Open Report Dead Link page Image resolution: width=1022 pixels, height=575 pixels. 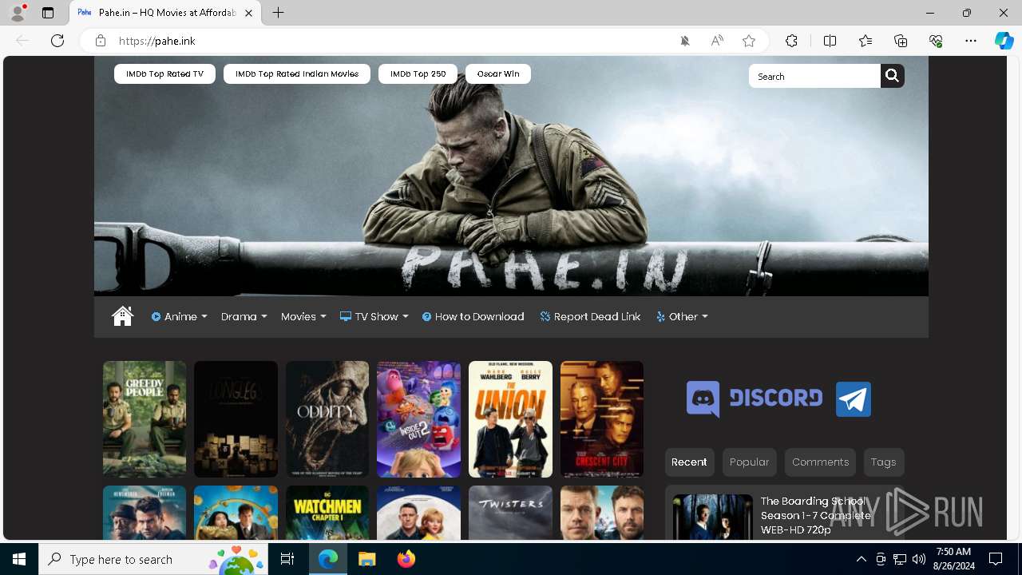(x=590, y=316)
